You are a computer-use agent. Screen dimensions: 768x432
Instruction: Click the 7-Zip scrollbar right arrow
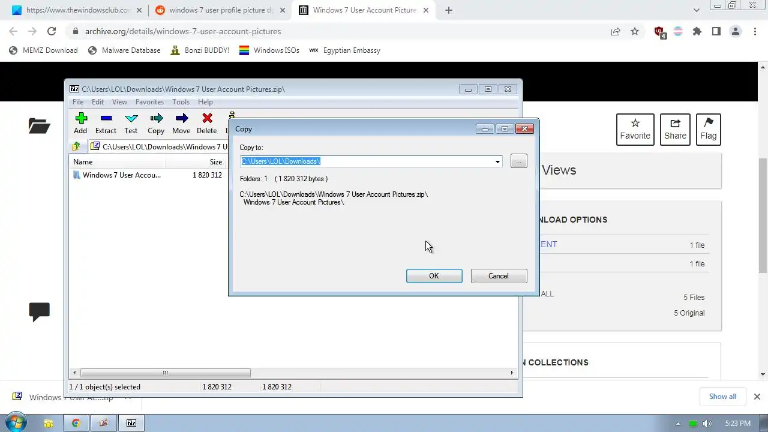(512, 373)
